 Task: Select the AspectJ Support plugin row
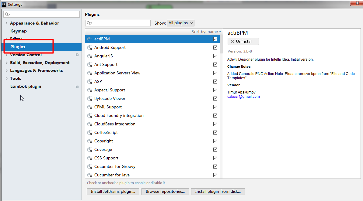[152, 90]
